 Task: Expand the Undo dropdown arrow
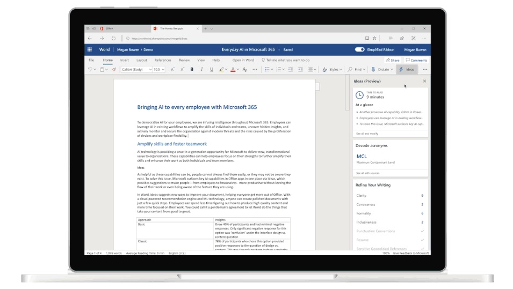95,70
